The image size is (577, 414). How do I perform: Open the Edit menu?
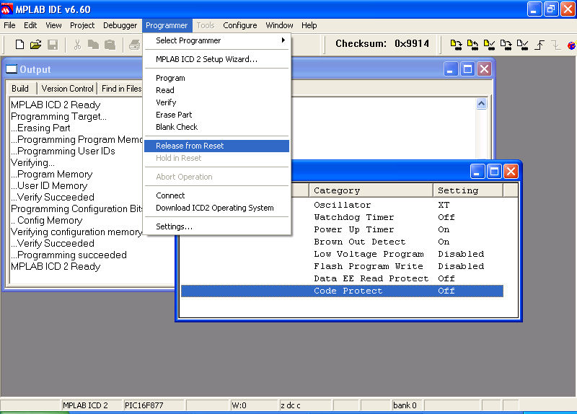tap(30, 25)
